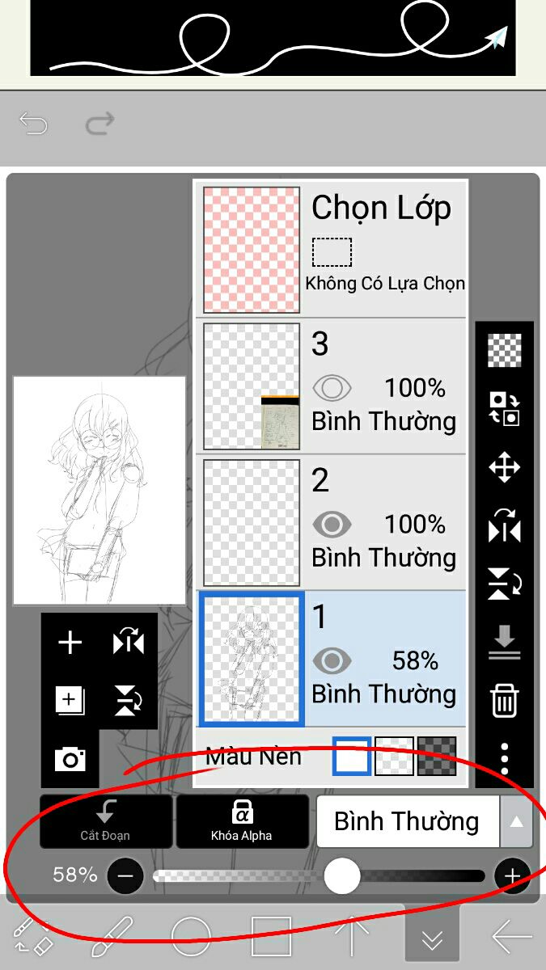This screenshot has width=546, height=970.
Task: Open the three-dot more options menu
Action: [504, 758]
